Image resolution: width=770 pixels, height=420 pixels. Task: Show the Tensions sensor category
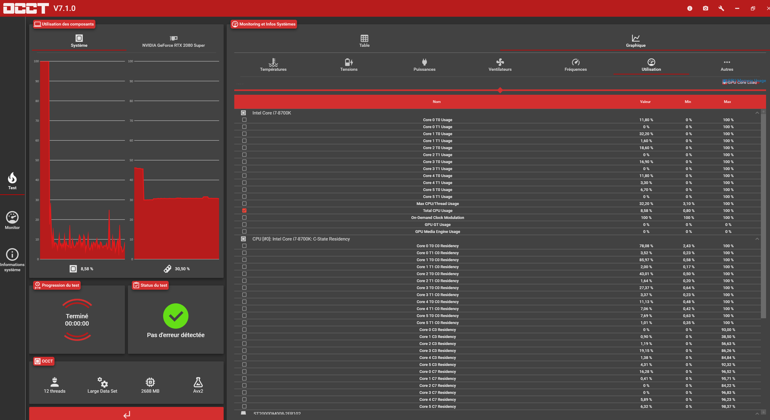(349, 65)
